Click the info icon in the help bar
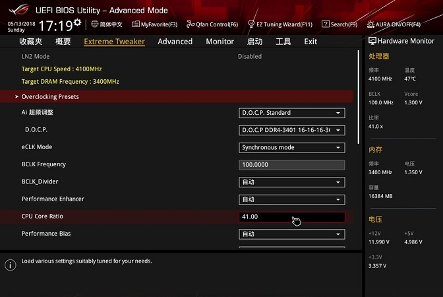Image resolution: width=443 pixels, height=297 pixels. click(10, 265)
